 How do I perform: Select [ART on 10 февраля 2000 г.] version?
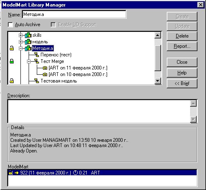click(78, 74)
